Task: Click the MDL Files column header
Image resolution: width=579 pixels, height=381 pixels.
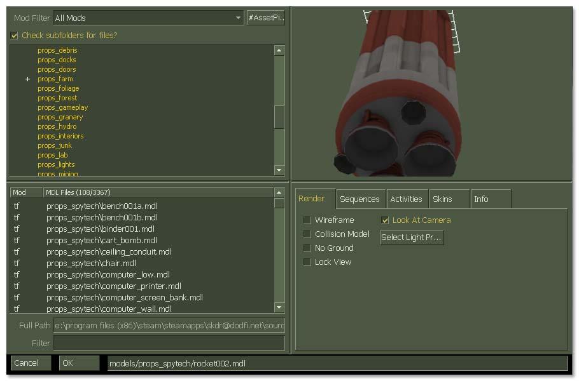Action: tap(158, 192)
